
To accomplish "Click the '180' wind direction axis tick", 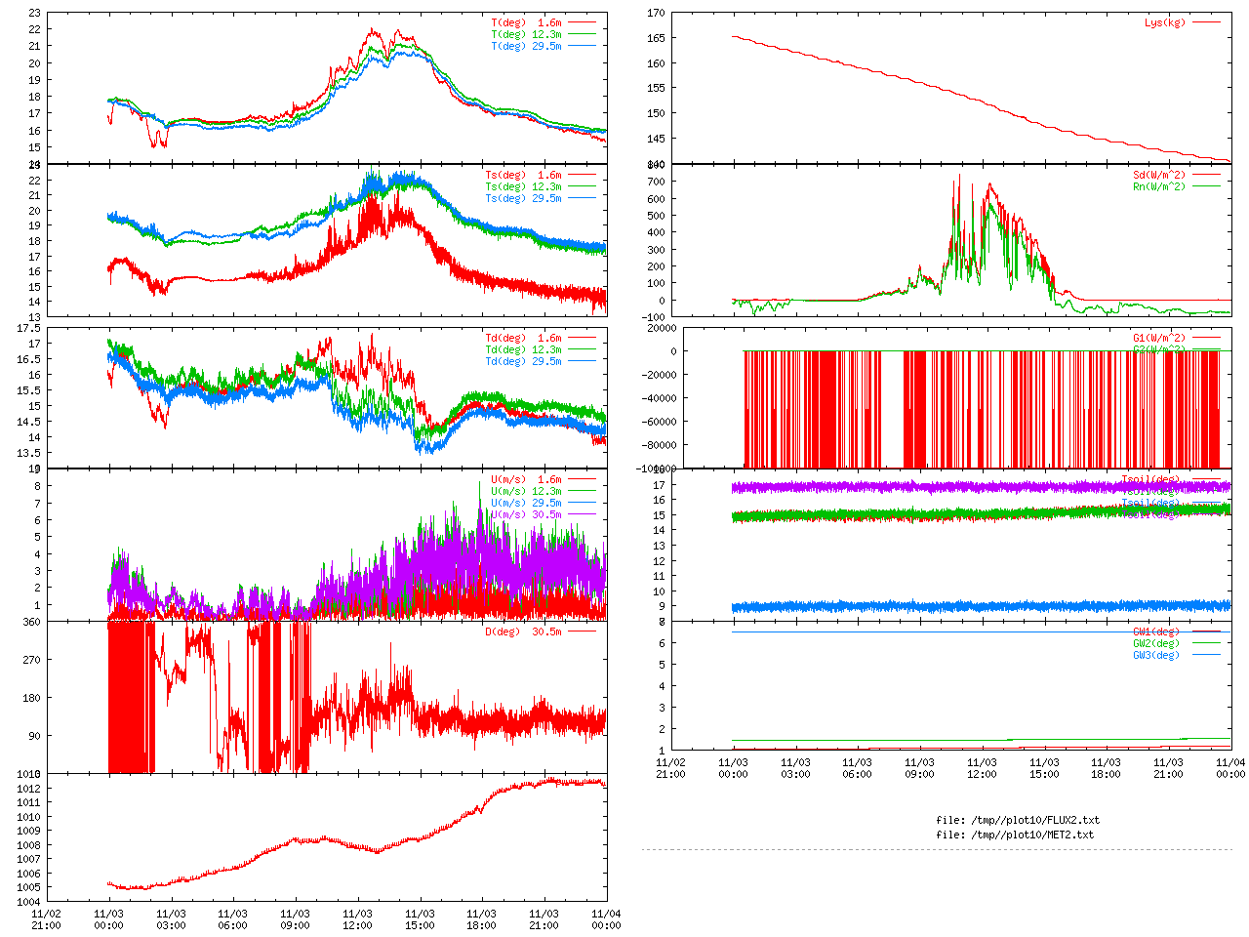I will tap(31, 699).
